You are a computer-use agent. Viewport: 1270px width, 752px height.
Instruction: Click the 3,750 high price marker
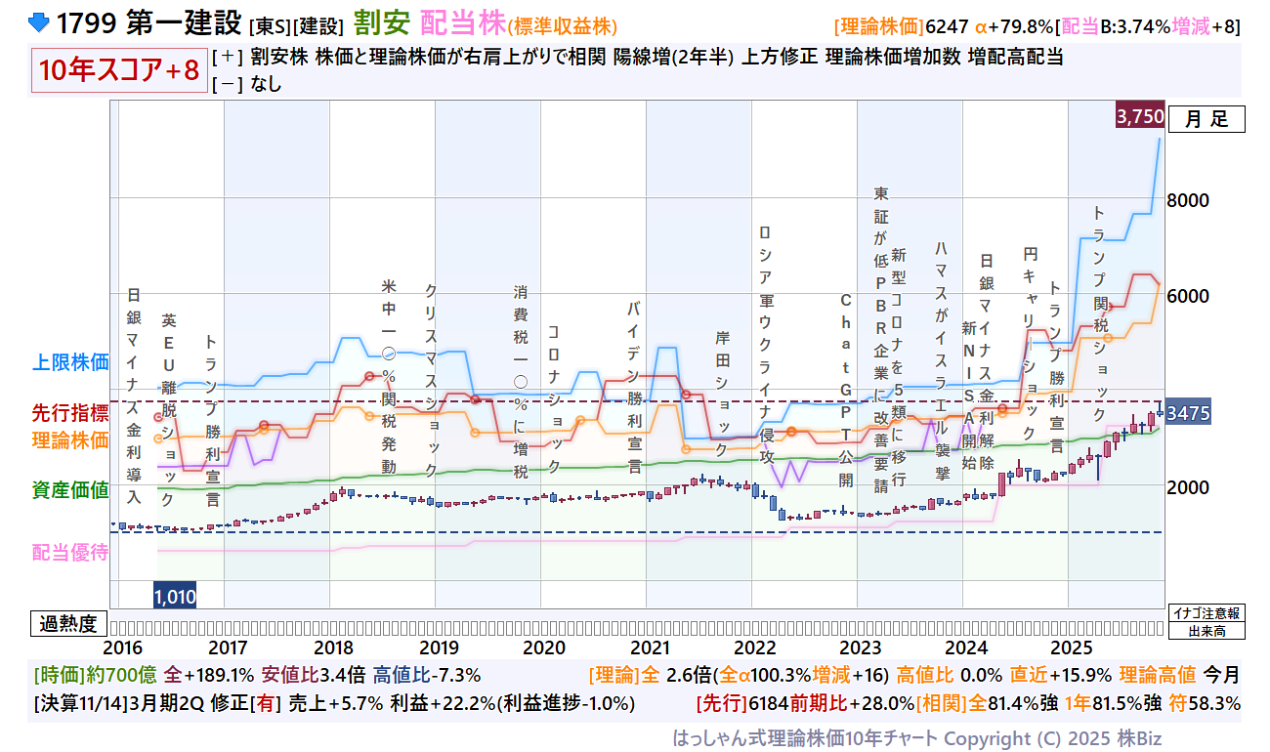point(1139,116)
